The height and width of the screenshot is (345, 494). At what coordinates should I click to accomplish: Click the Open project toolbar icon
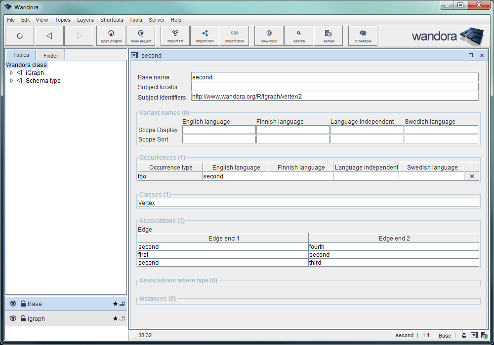(111, 35)
